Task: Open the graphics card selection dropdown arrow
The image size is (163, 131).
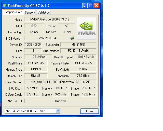Action: 58,111
